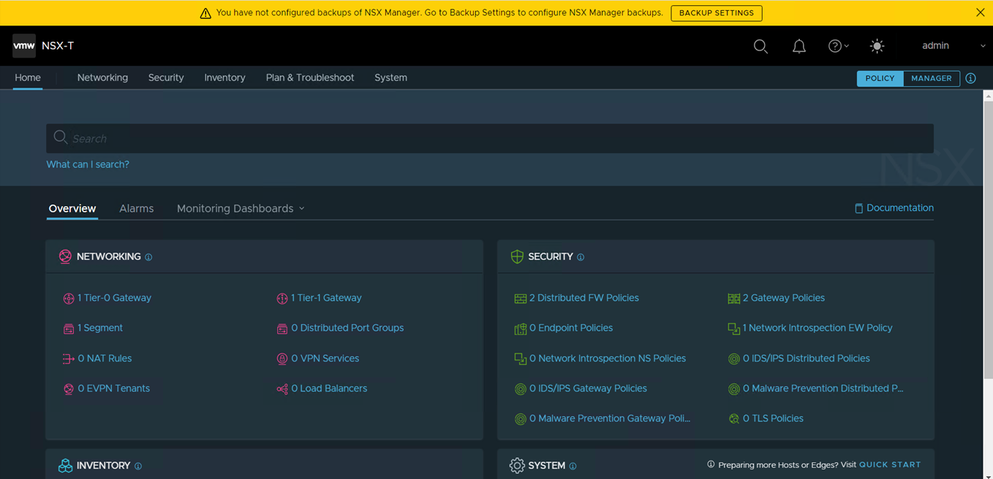Click the info icon beside the Manager toggle
Viewport: 993px width, 479px height.
[970, 78]
